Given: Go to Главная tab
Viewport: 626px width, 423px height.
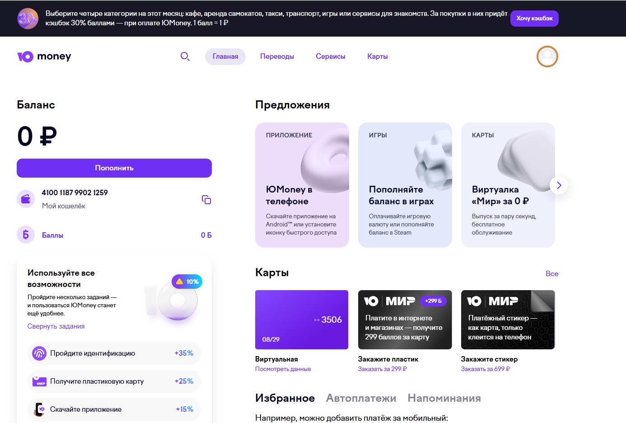Looking at the screenshot, I should pos(225,56).
